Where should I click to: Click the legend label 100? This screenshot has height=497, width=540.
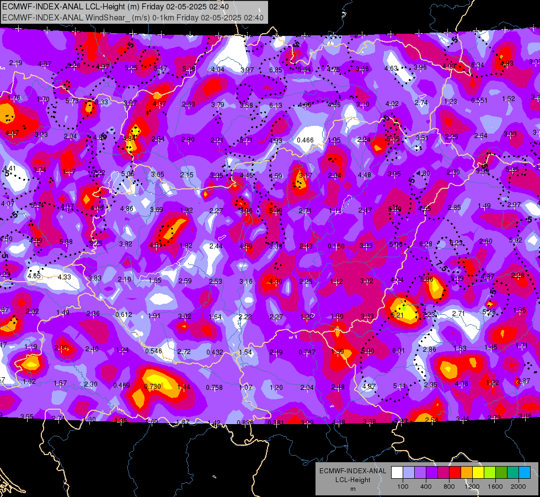[x=403, y=487]
